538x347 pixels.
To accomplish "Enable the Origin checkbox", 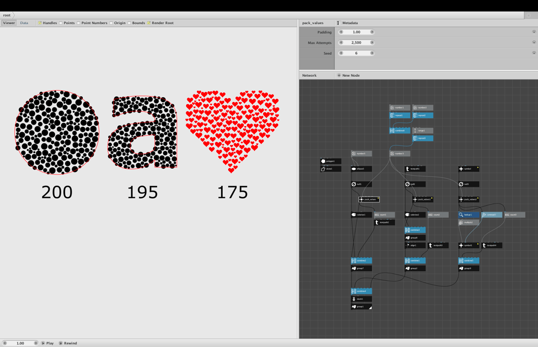I will click(x=111, y=23).
